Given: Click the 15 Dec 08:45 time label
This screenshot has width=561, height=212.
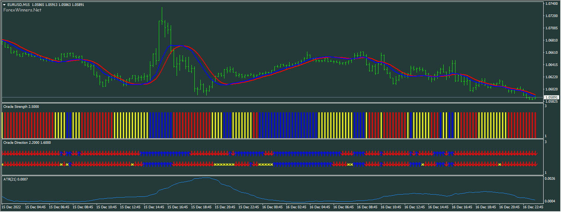Looking at the screenshot, I should pyautogui.click(x=83, y=207).
